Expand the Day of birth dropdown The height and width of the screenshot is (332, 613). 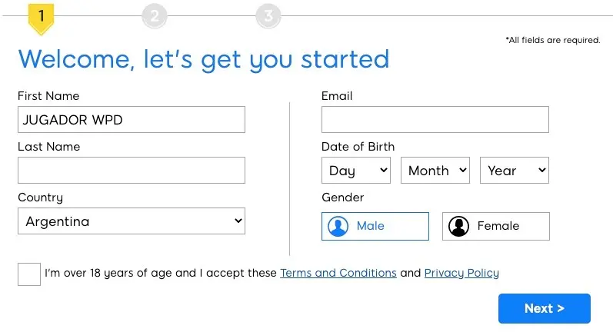pyautogui.click(x=356, y=171)
